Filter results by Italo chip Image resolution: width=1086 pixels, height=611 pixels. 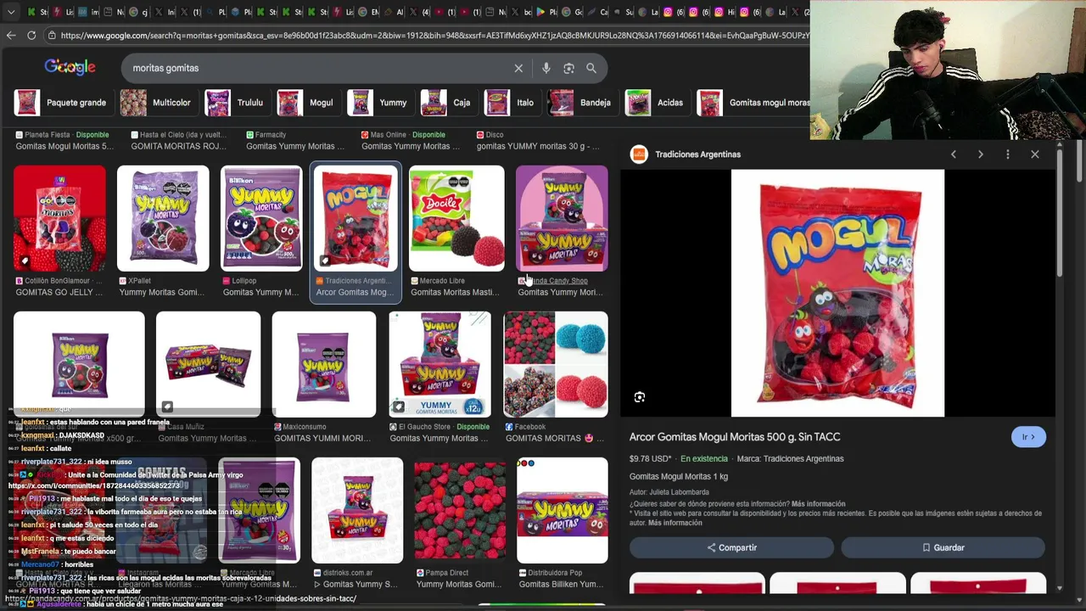[x=510, y=103]
